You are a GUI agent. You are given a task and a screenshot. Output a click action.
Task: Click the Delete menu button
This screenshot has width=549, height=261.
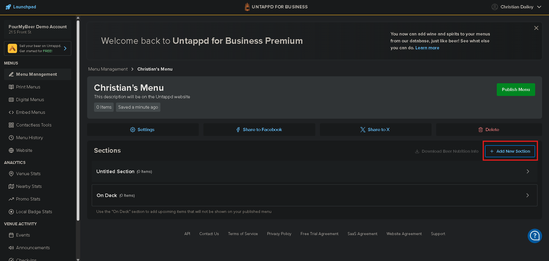tap(489, 130)
